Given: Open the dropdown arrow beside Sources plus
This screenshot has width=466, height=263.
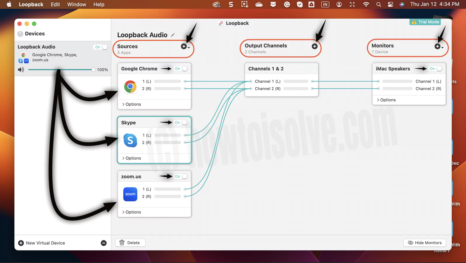Looking at the screenshot, I should point(189,48).
